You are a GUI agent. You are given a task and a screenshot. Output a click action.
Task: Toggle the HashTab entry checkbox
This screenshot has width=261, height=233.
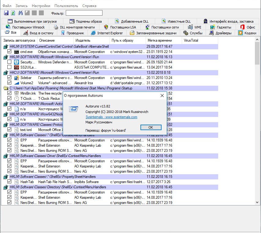(x=9, y=182)
